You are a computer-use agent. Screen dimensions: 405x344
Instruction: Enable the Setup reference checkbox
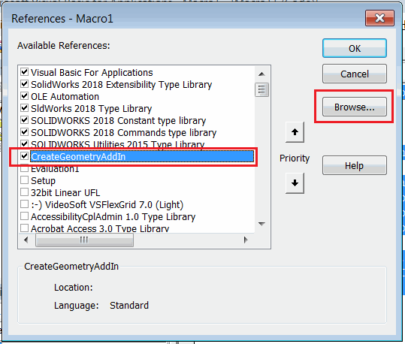point(24,180)
